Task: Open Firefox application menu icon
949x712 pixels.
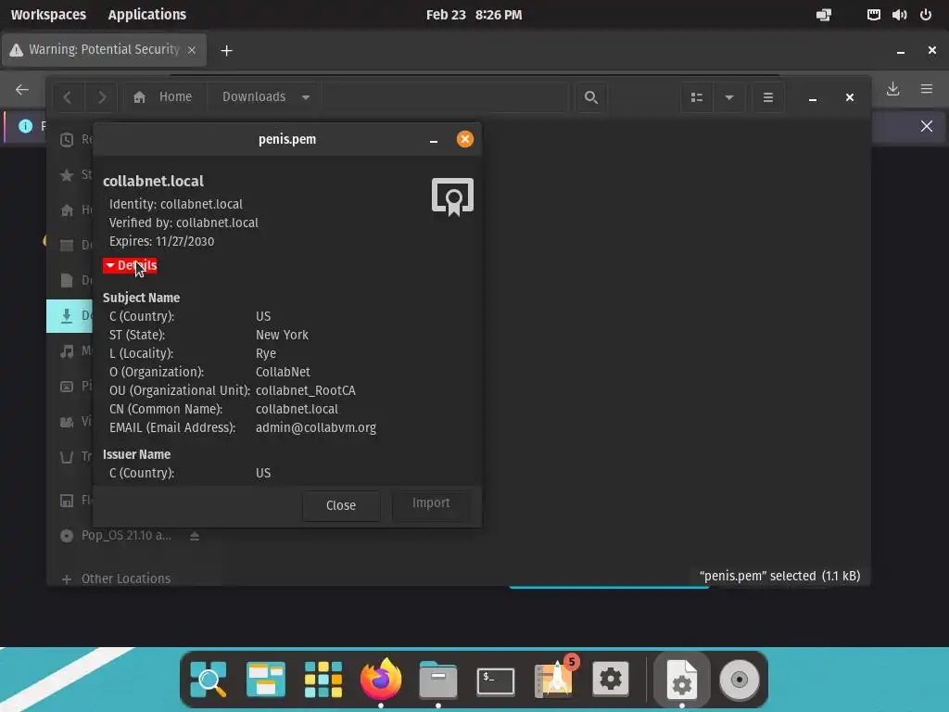Action: 926,90
